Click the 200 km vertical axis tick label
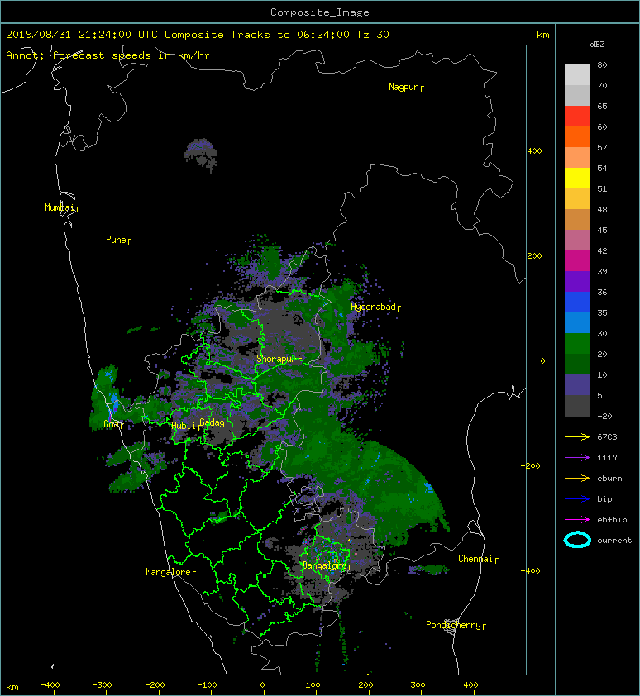Image resolution: width=640 pixels, height=696 pixels. click(535, 256)
